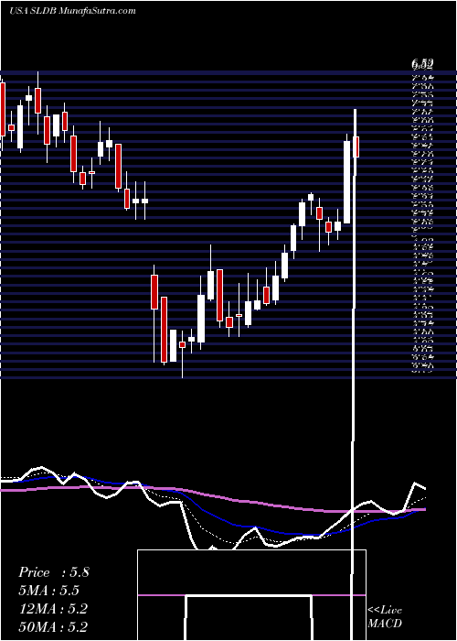Click the '50MA : 5.2' value
The width and height of the screenshot is (457, 641).
(x=53, y=627)
